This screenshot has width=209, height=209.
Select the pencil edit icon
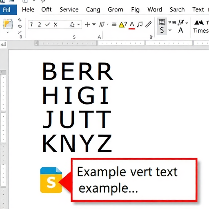(x=148, y=24)
